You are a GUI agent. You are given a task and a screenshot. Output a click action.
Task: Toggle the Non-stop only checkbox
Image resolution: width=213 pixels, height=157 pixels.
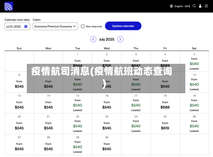(x=83, y=26)
